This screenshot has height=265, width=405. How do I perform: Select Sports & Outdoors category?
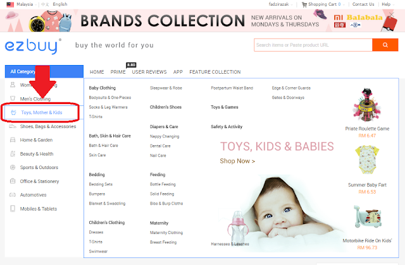pos(39,167)
